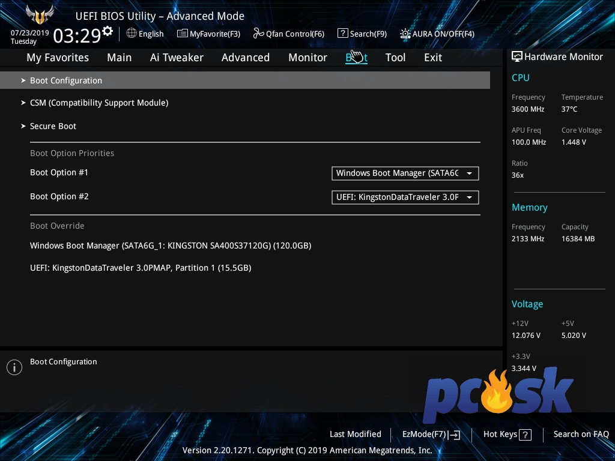Click the Boot Configuration help description text

(64, 362)
